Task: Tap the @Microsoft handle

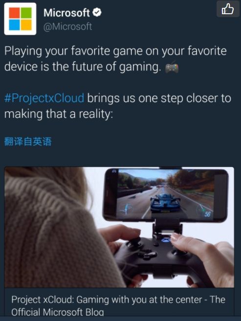Action: 68,26
